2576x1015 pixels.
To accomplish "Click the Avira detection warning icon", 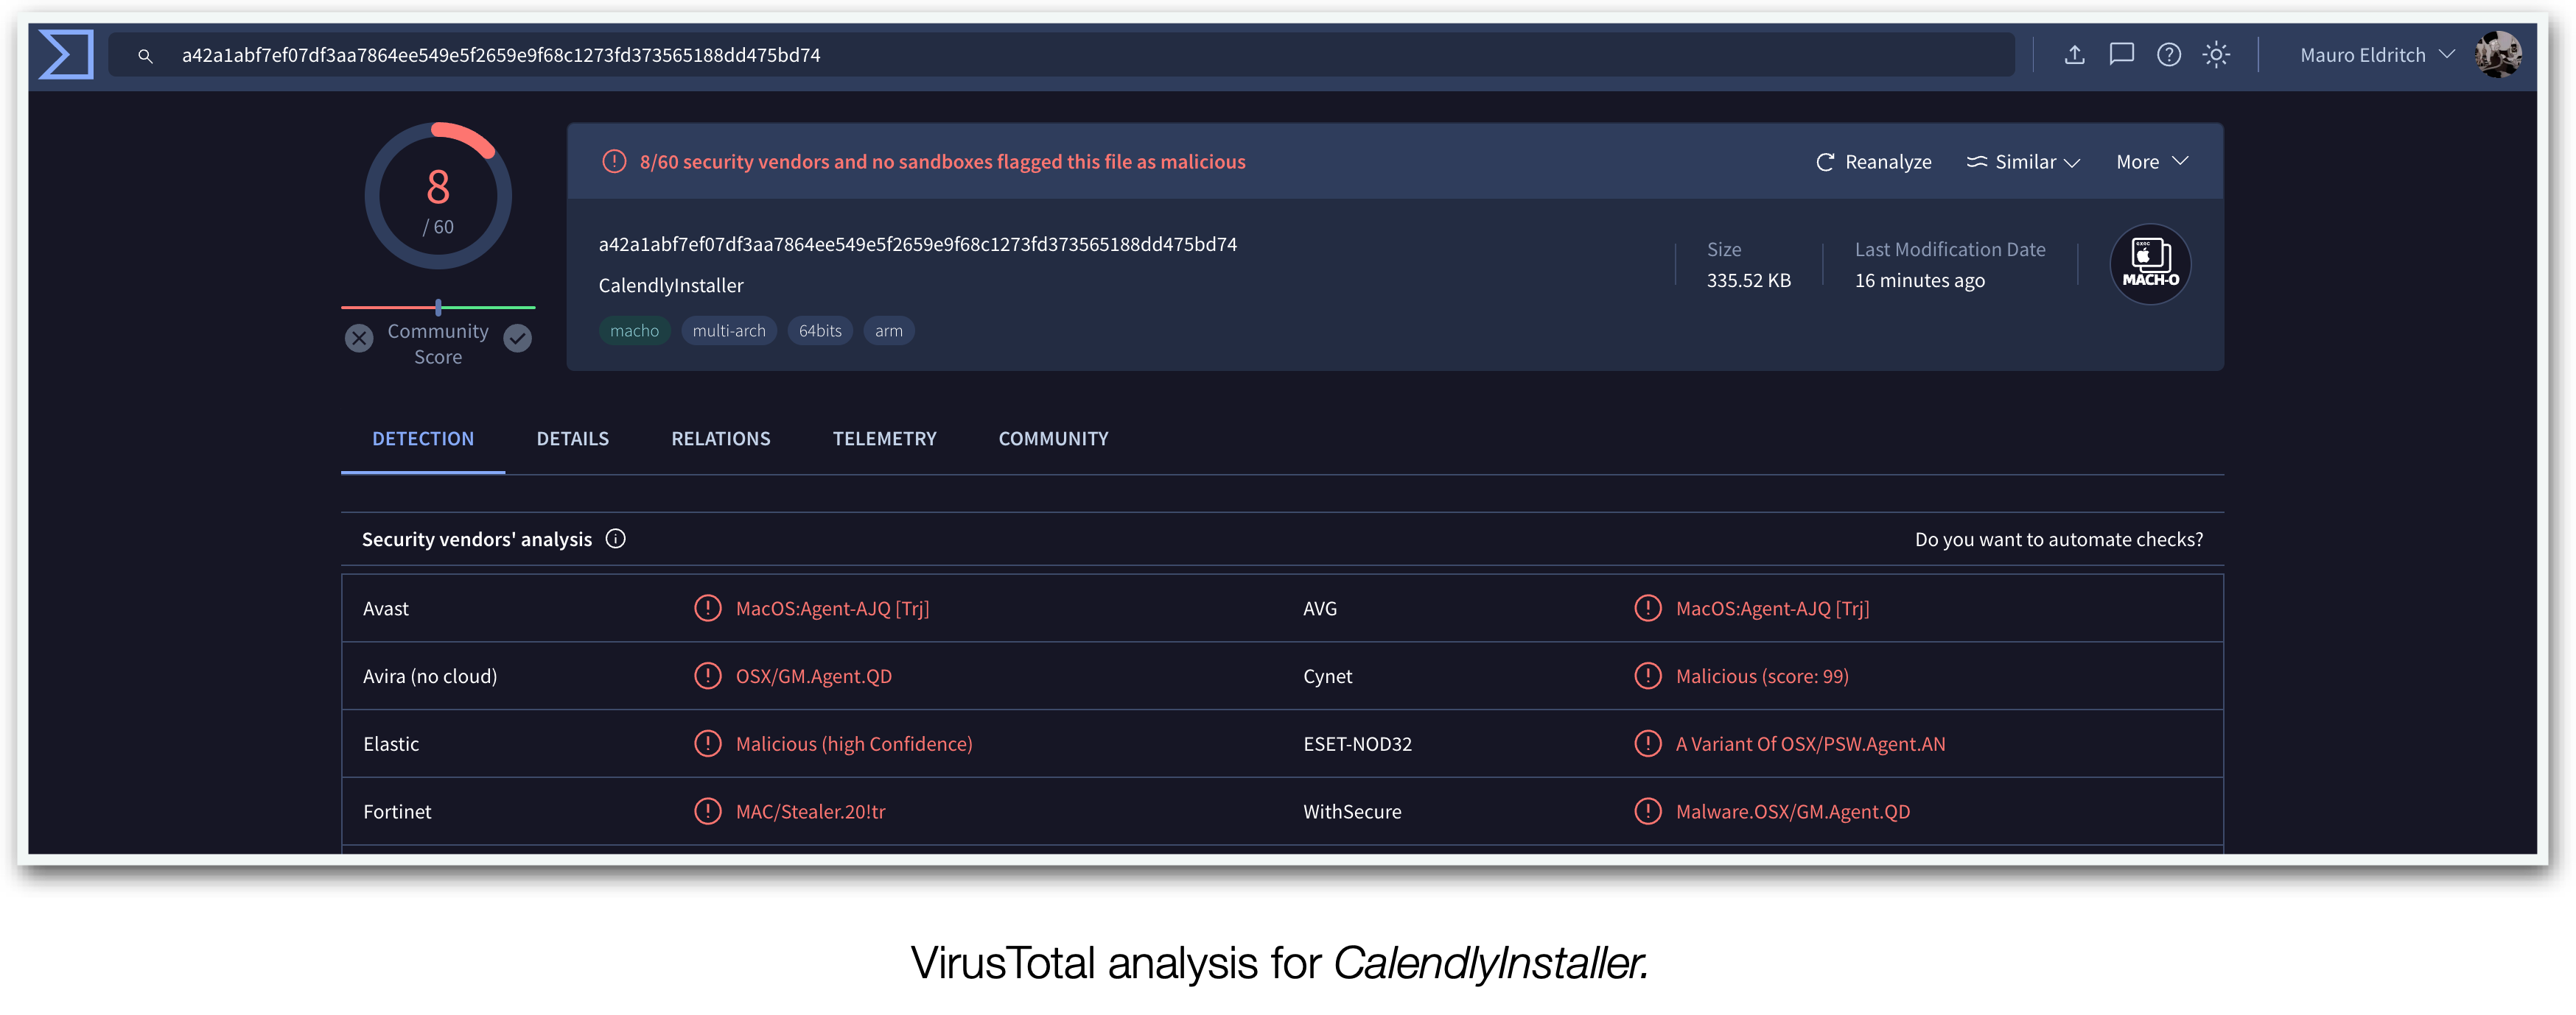I will tap(707, 676).
